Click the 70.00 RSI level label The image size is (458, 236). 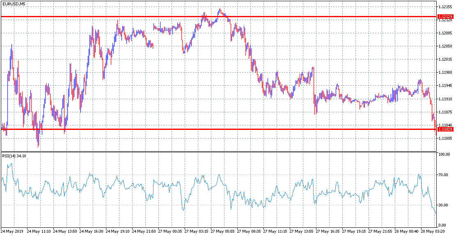(444, 175)
